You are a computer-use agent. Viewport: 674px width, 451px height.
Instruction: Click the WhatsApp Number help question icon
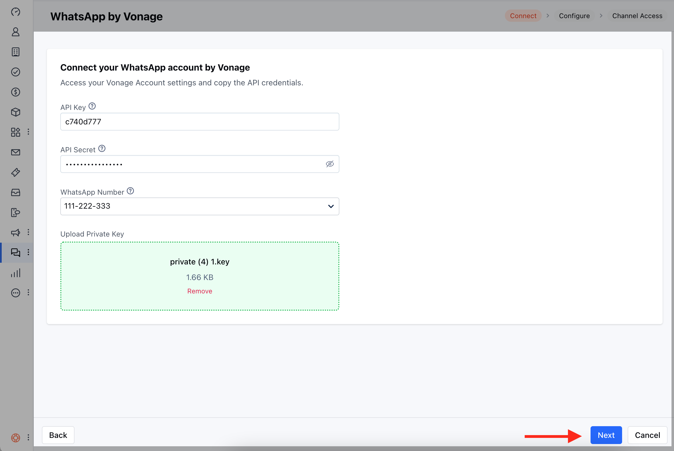(x=130, y=191)
